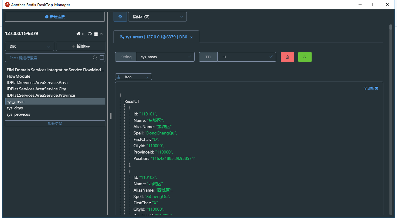Click the Id "110101" value
397x220 pixels.
point(148,114)
